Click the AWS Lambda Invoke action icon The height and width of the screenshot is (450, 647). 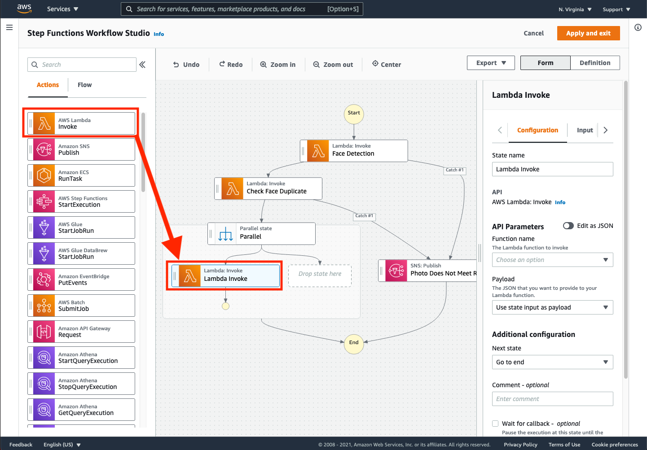[44, 123]
